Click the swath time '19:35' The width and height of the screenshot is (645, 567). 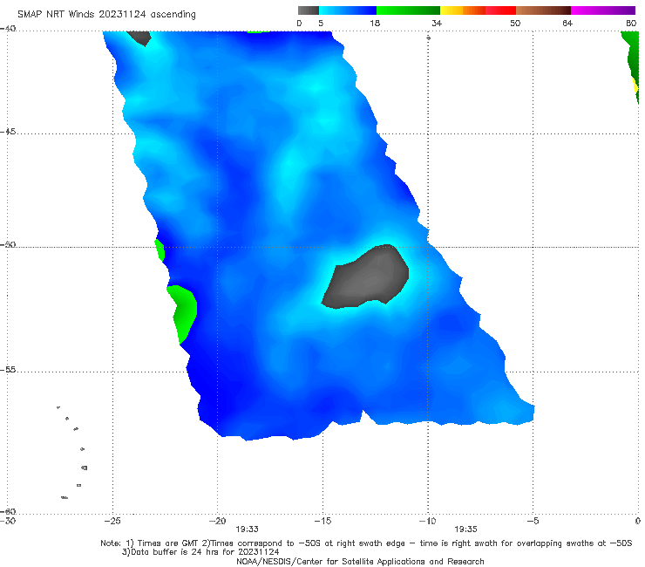click(465, 529)
